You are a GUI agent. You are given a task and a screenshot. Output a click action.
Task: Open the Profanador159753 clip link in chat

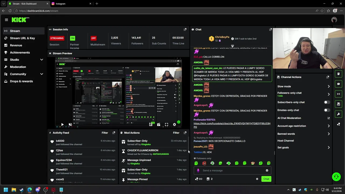pyautogui.click(x=232, y=125)
